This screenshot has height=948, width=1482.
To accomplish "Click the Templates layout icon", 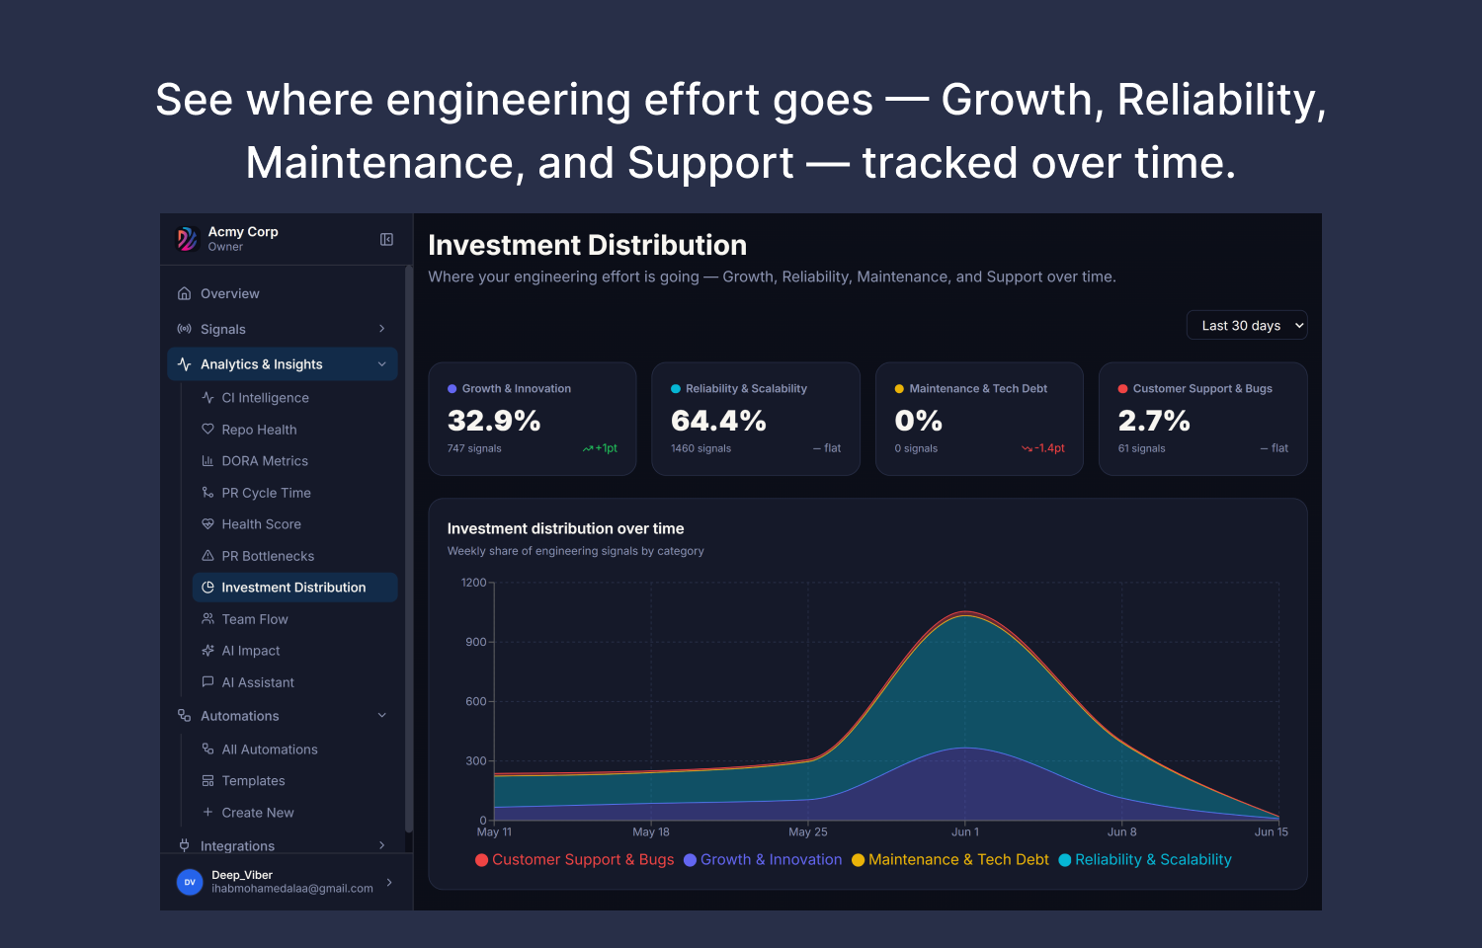I will point(207,781).
